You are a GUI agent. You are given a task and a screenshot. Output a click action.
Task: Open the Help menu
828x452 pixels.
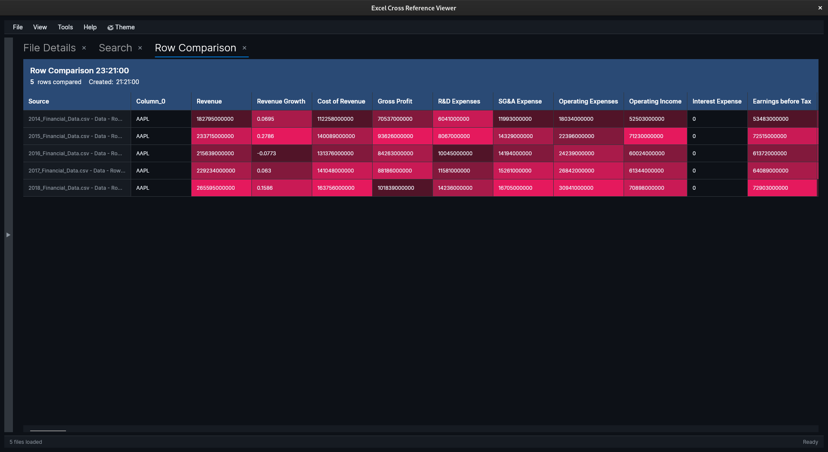point(90,27)
